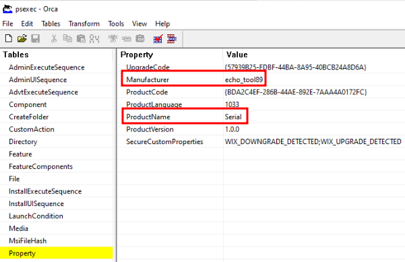Open the Tables menu
This screenshot has height=262, width=405.
click(51, 24)
